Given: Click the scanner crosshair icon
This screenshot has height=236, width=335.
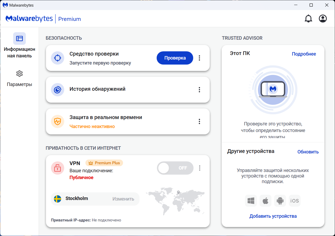Looking at the screenshot, I should [x=58, y=58].
